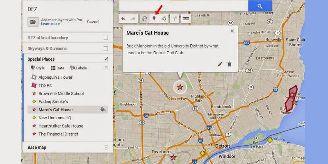Select the draw line tool

click(164, 18)
